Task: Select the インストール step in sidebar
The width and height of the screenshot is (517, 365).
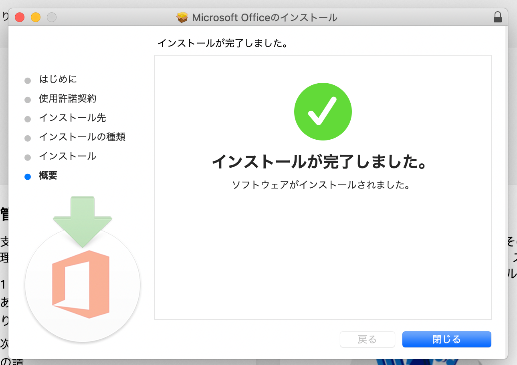Action: (68, 156)
